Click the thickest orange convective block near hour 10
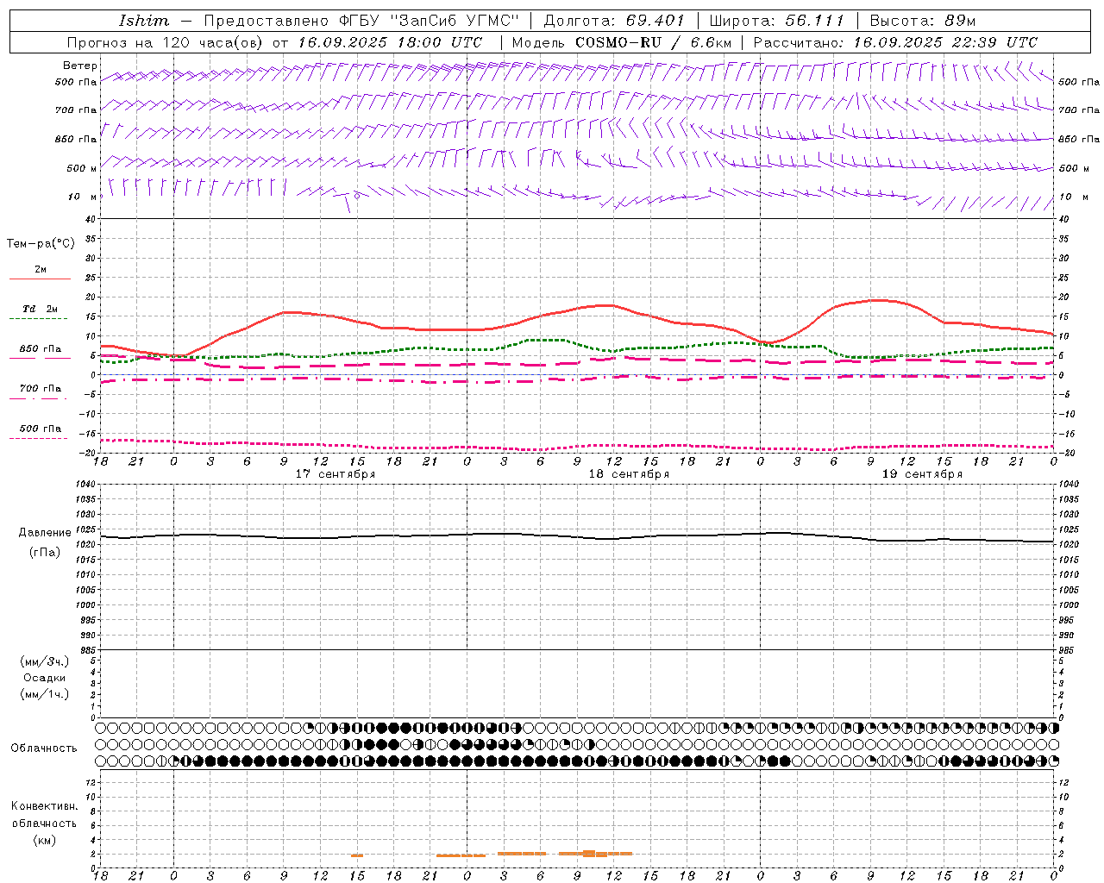This screenshot has height=883, width=1104. pyautogui.click(x=589, y=854)
